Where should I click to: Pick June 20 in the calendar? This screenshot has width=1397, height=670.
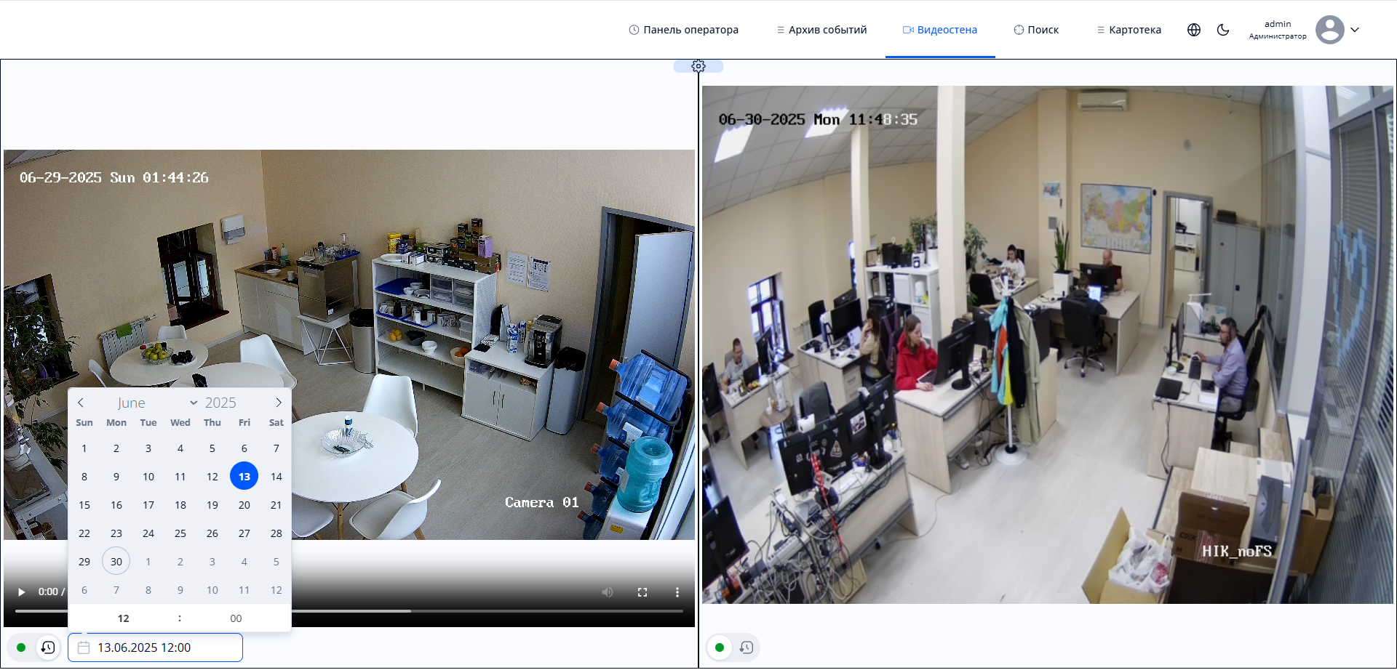pyautogui.click(x=244, y=505)
